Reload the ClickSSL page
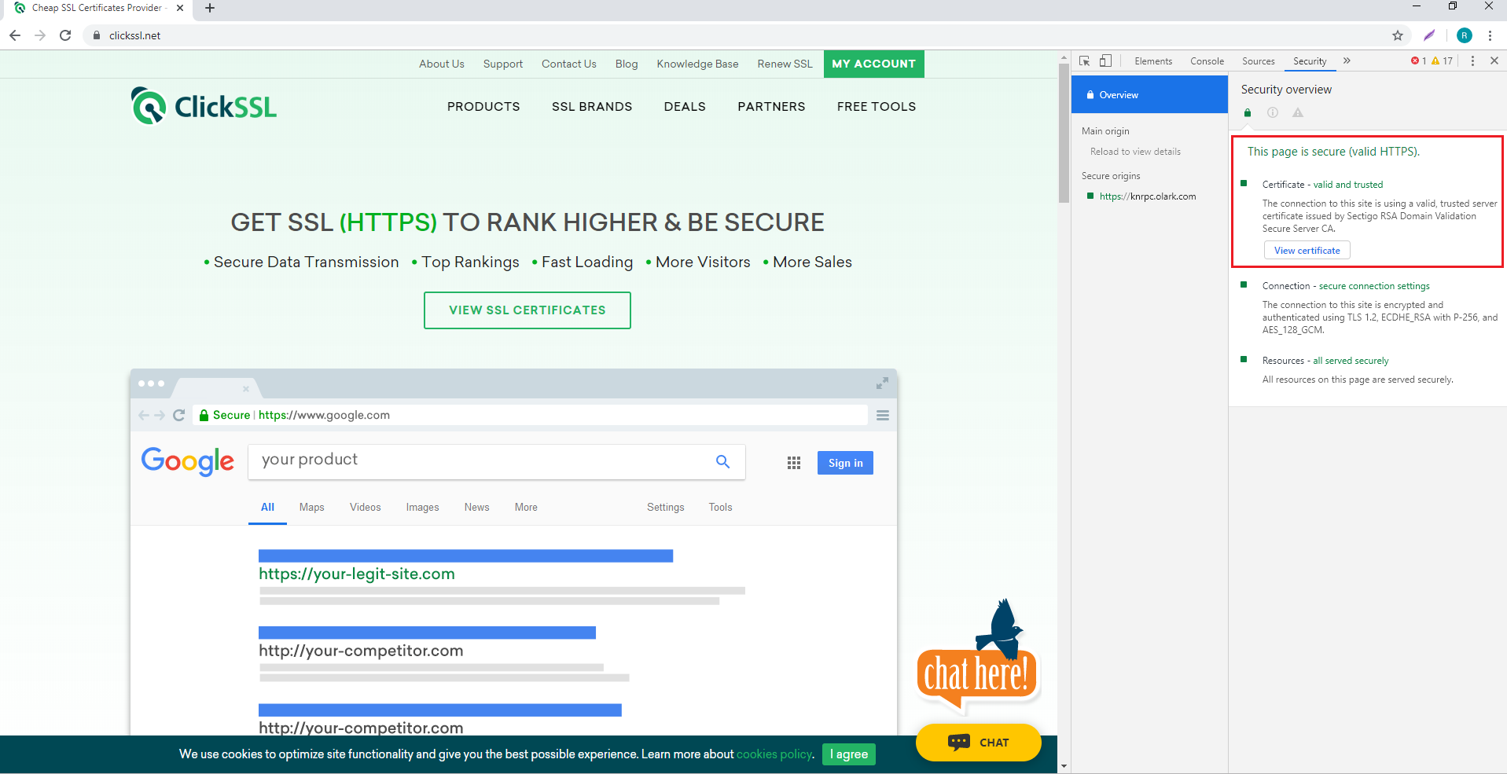 coord(65,35)
